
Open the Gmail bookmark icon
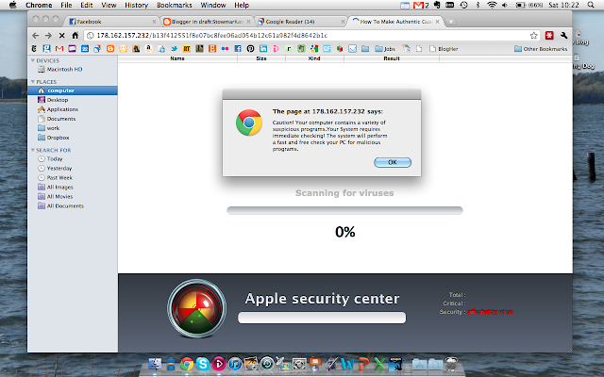59,48
